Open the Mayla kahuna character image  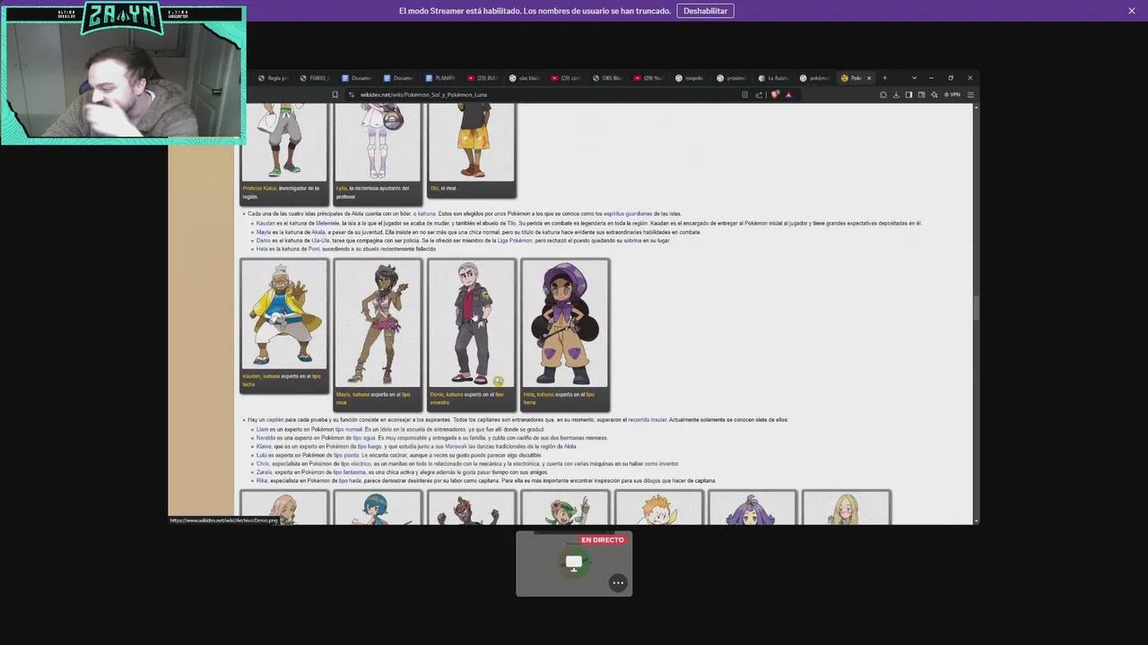tap(378, 323)
